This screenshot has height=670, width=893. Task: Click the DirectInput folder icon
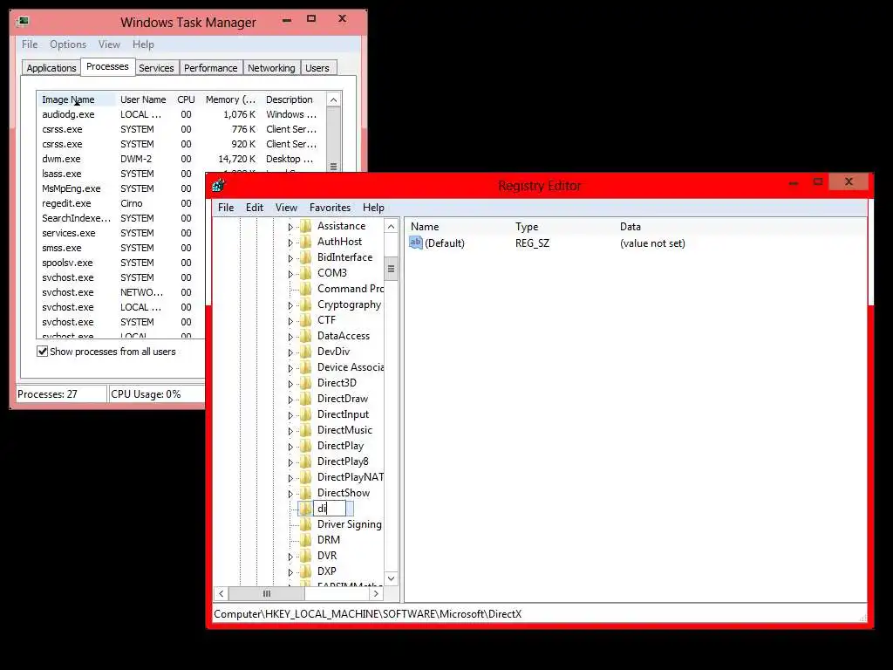pos(306,414)
